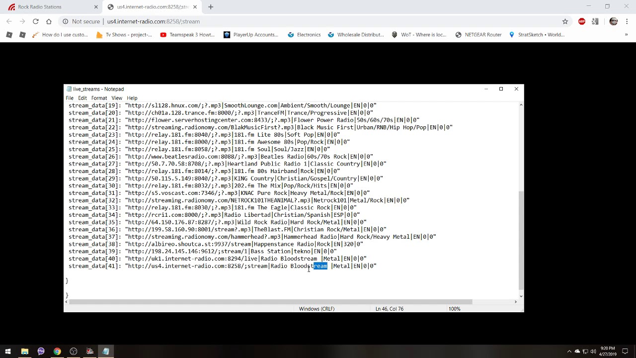Open the puzzle-piece extension icon

pos(595,21)
